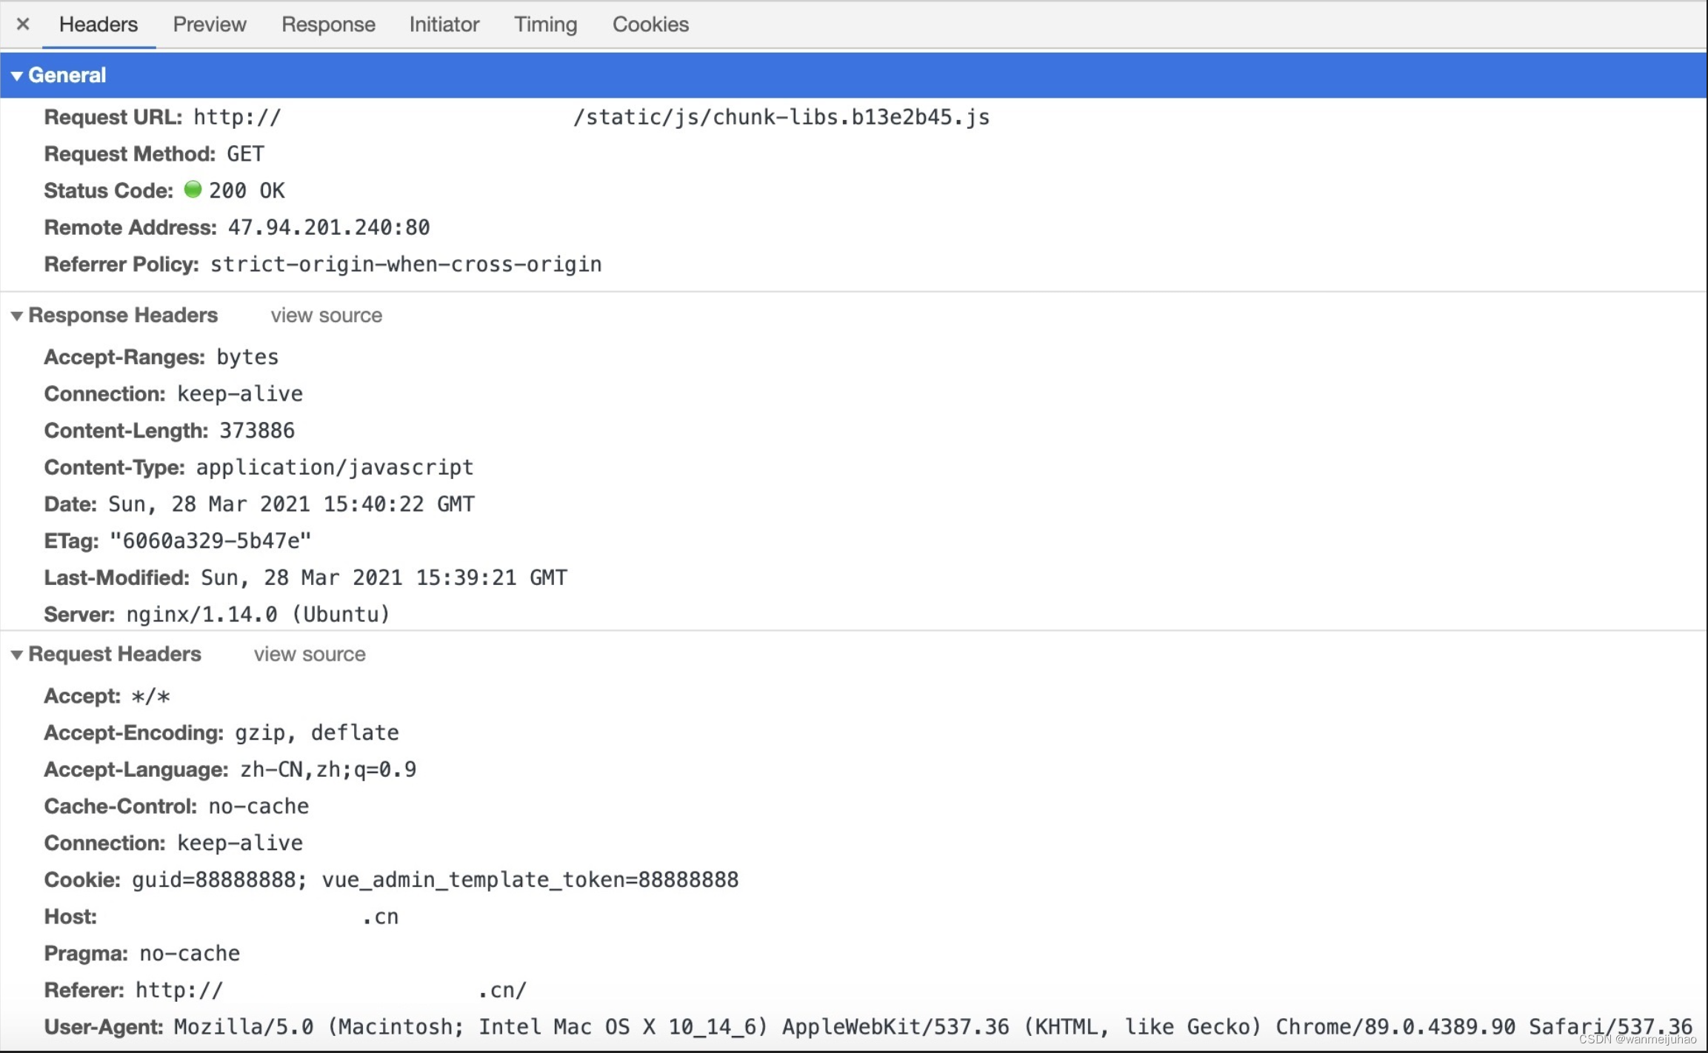Click the Content-Type header name

coord(115,467)
